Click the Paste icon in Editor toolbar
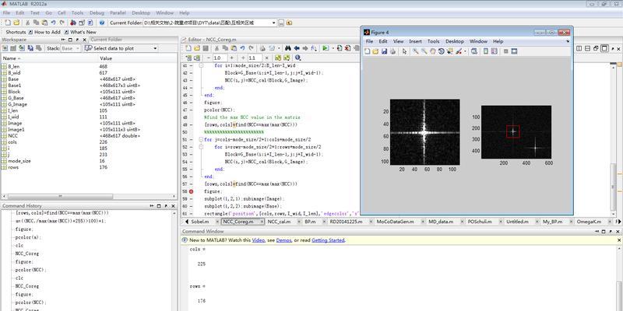 pyautogui.click(x=233, y=48)
